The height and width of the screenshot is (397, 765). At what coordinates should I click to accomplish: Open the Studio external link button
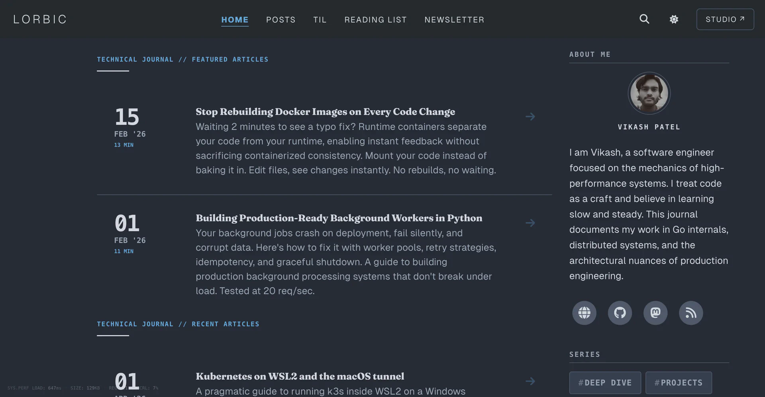pos(725,19)
